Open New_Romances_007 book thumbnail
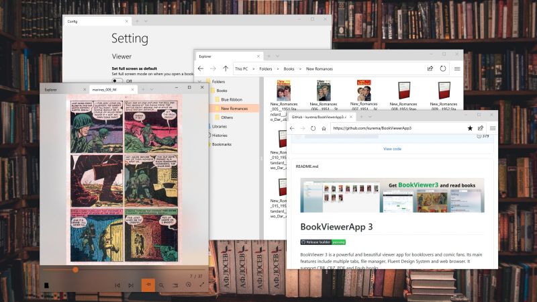 (364, 91)
